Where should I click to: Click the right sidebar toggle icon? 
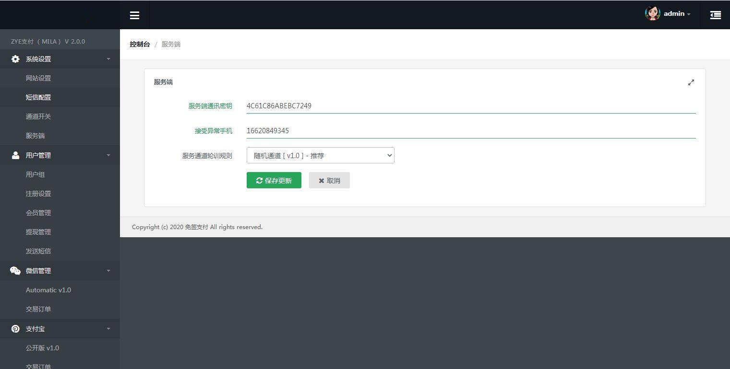(x=715, y=15)
